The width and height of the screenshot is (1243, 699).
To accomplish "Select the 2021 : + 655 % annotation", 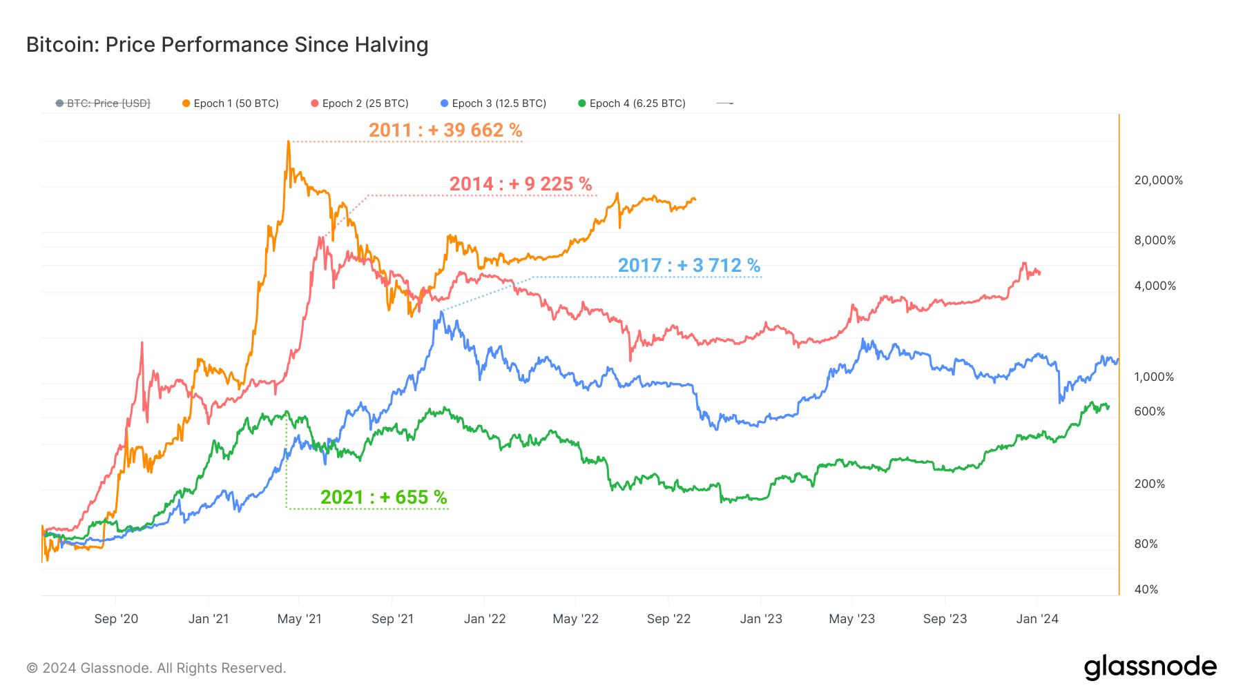I will 383,497.
